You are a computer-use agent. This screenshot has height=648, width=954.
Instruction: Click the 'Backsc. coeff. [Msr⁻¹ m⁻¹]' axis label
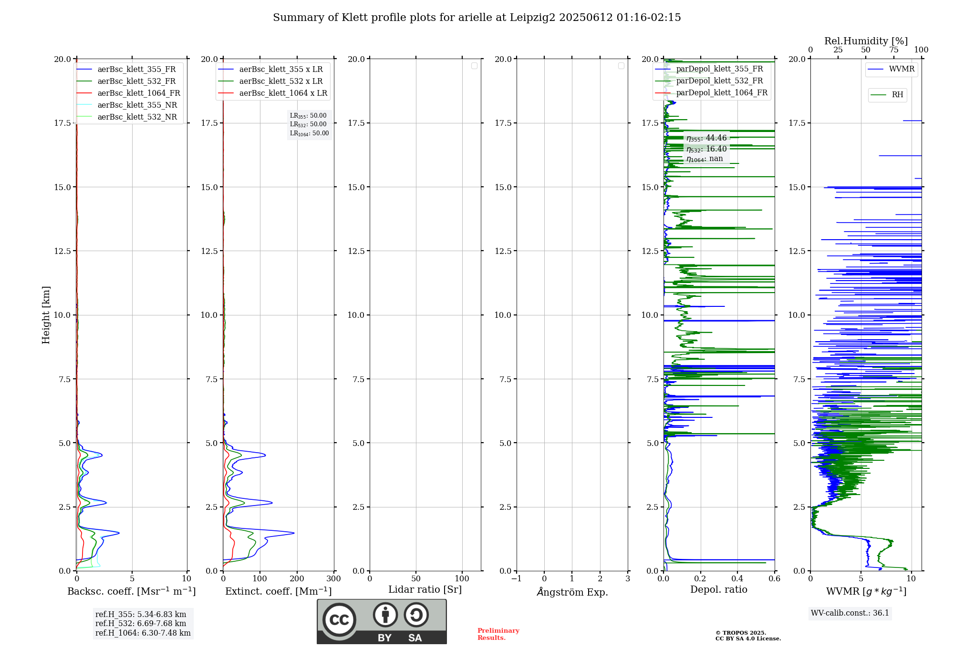132,591
